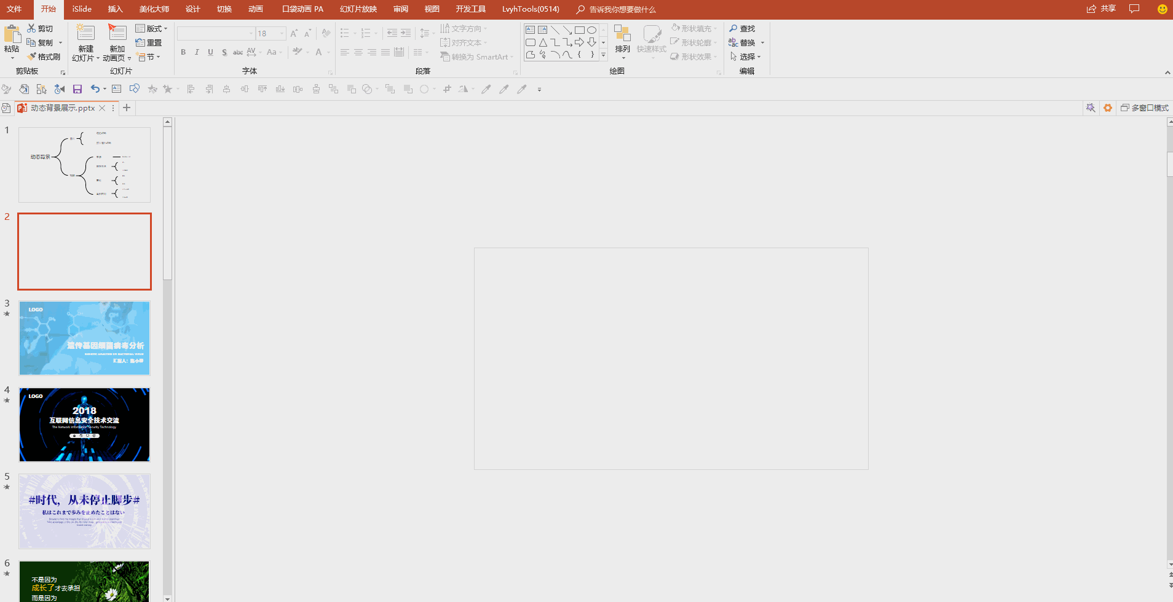This screenshot has width=1173, height=602.
Task: Click the 多窗口模式 button
Action: (1145, 107)
